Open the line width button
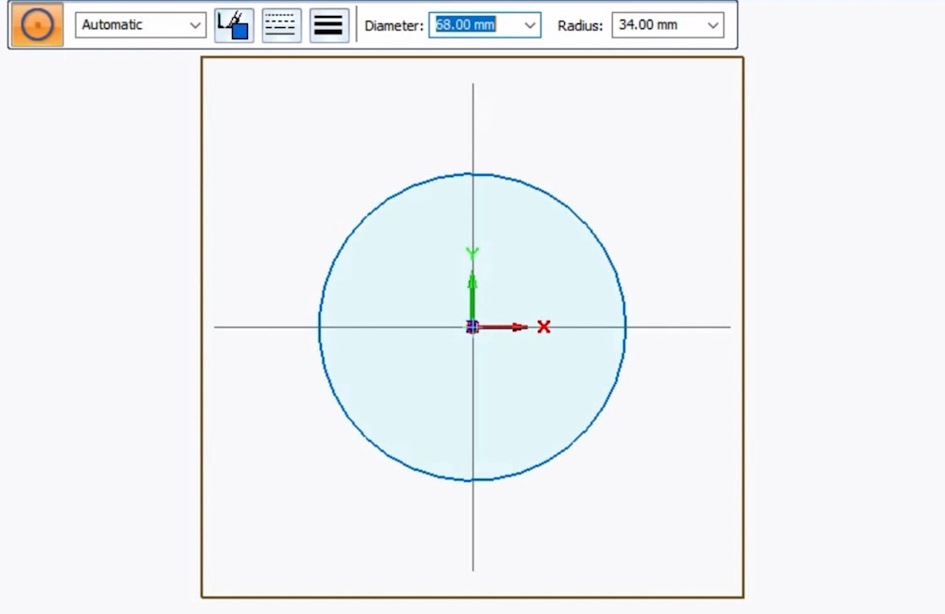The image size is (945, 614). coord(329,25)
